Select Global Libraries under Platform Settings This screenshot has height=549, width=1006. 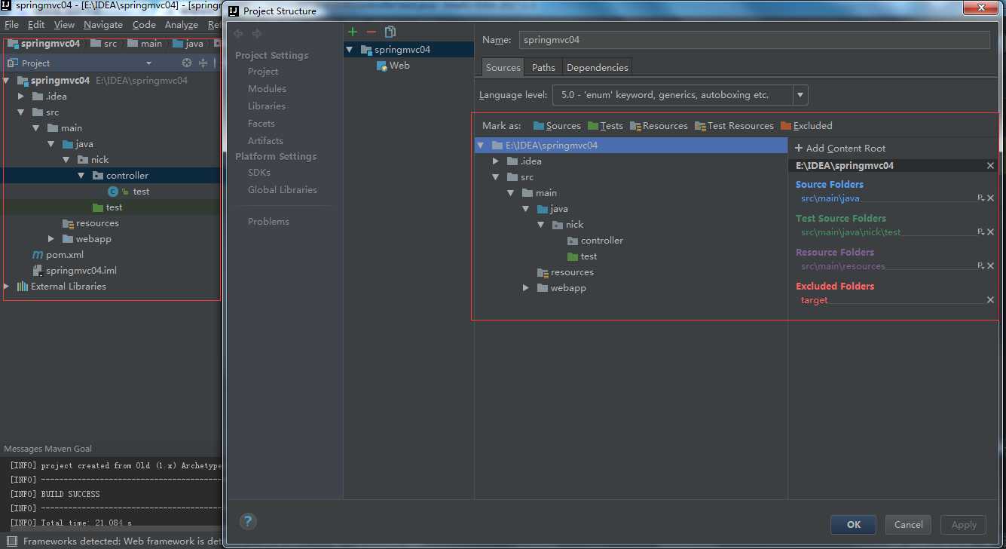283,190
